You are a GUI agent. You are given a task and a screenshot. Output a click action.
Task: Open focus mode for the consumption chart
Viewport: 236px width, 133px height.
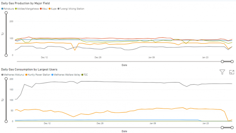click(232, 72)
